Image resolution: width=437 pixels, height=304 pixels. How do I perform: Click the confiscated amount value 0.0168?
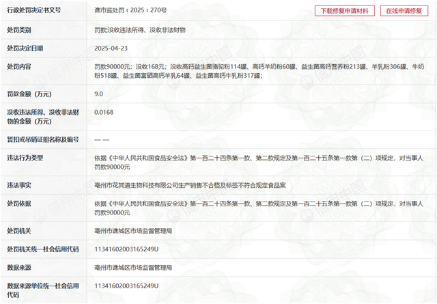[x=104, y=111]
